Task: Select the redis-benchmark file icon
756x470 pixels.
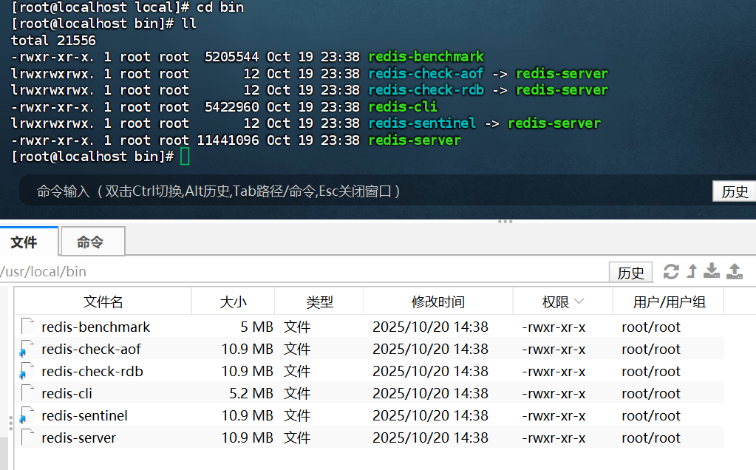Action: tap(27, 327)
